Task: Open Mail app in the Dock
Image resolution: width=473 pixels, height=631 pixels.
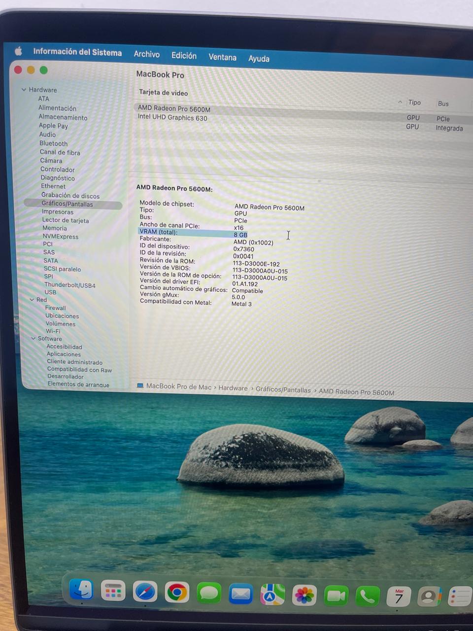Action: (x=240, y=594)
